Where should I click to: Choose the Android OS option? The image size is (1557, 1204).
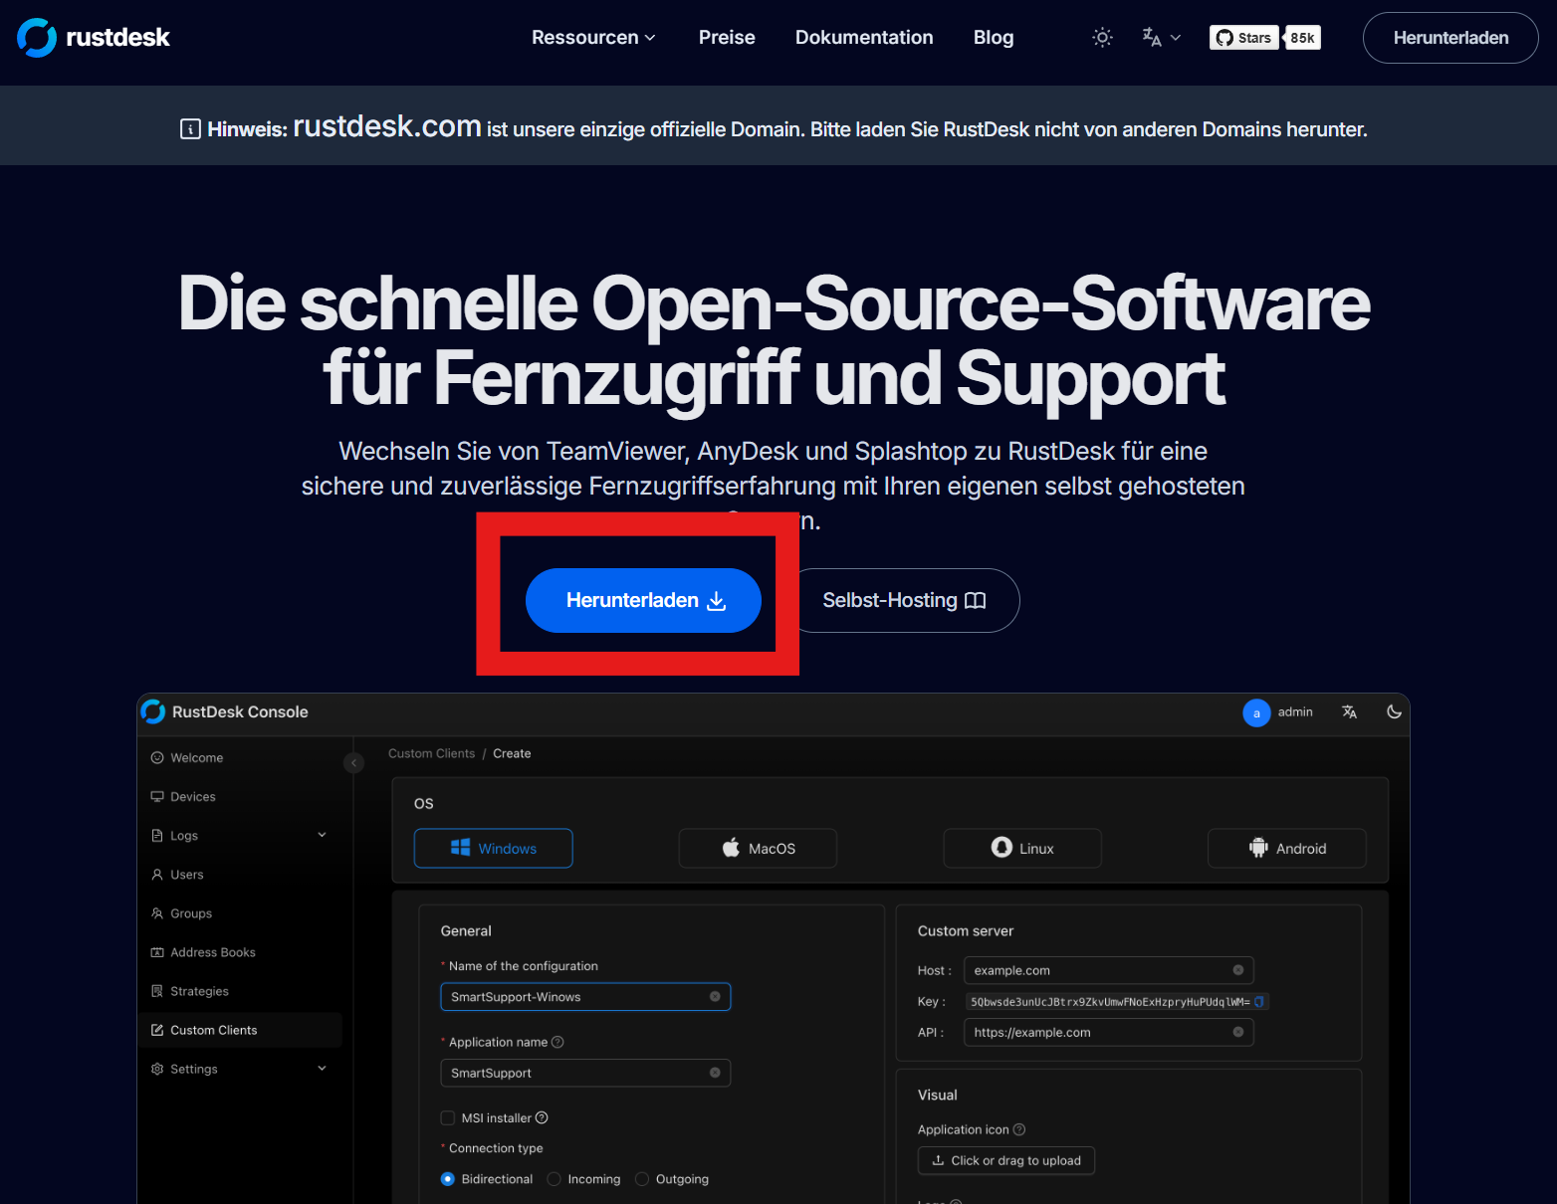pyautogui.click(x=1287, y=849)
